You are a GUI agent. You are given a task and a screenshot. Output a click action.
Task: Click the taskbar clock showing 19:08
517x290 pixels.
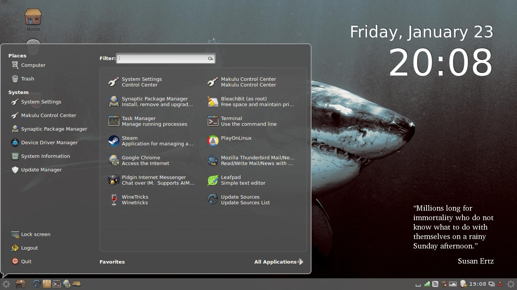pos(478,284)
